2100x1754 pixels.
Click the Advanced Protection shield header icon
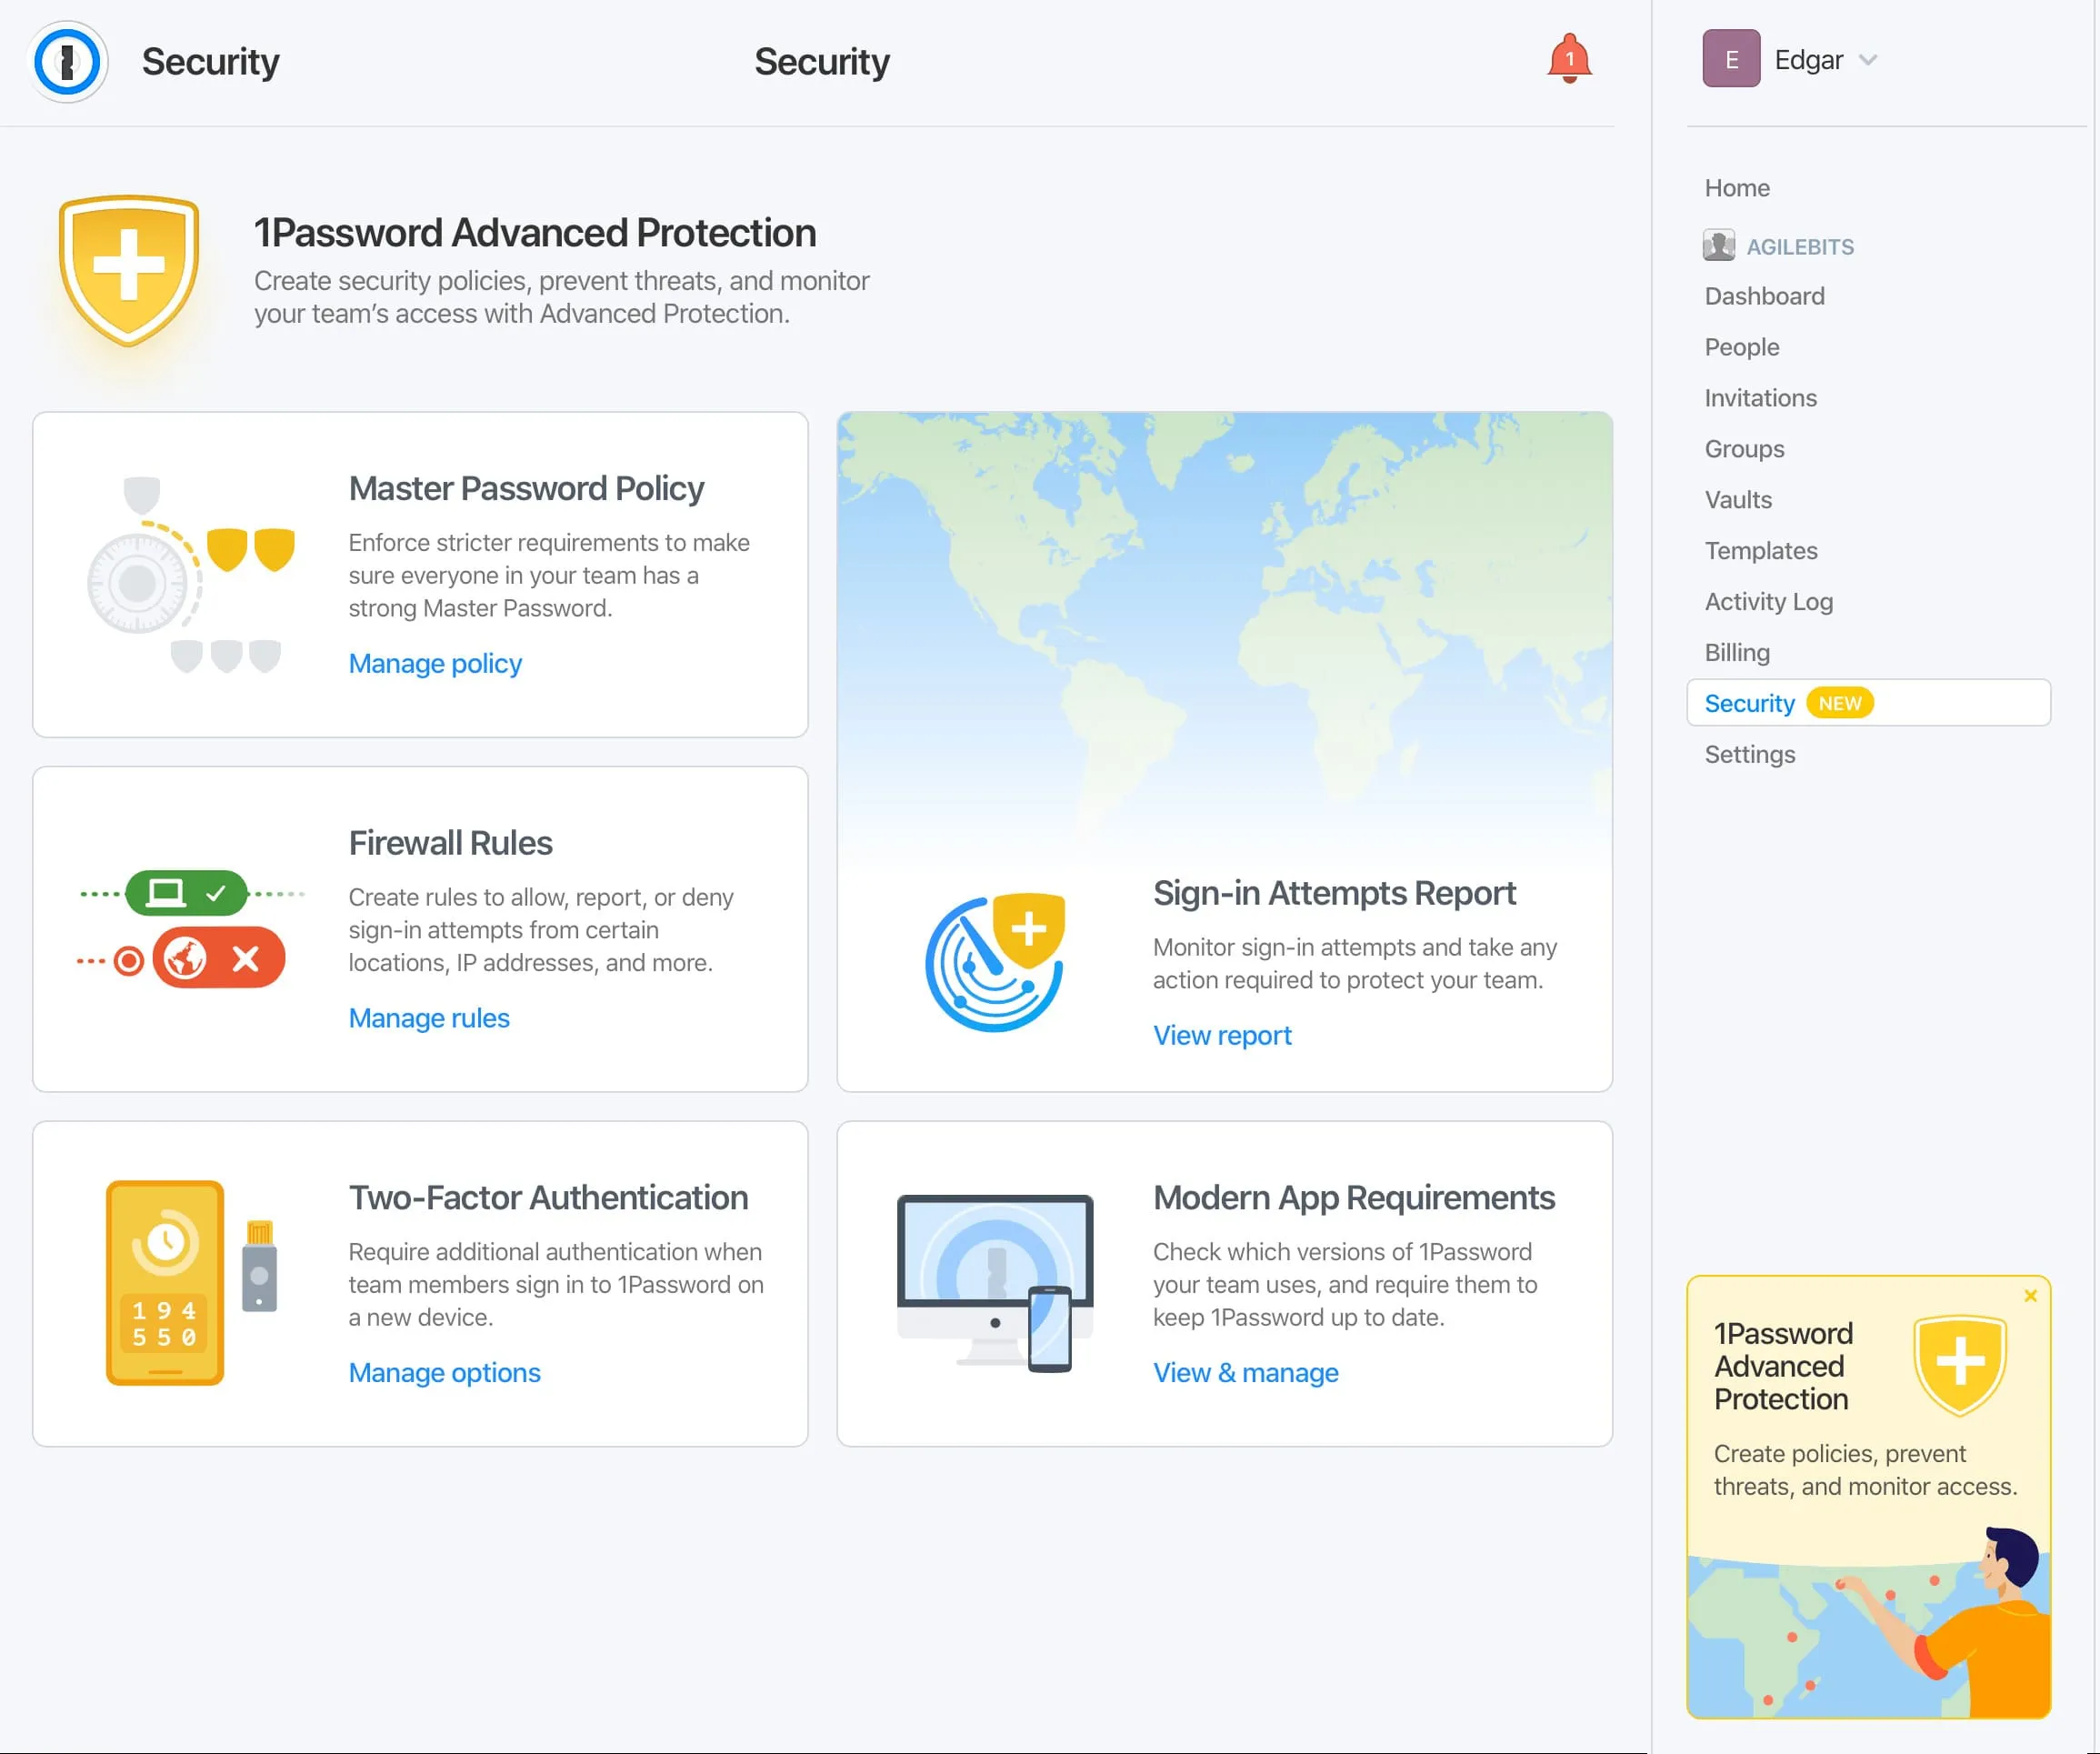pos(129,270)
